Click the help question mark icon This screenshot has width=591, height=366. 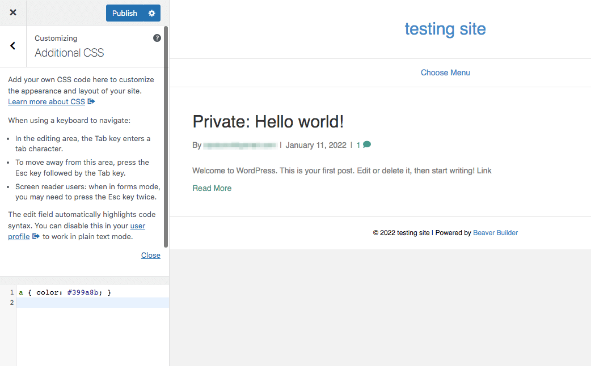157,38
